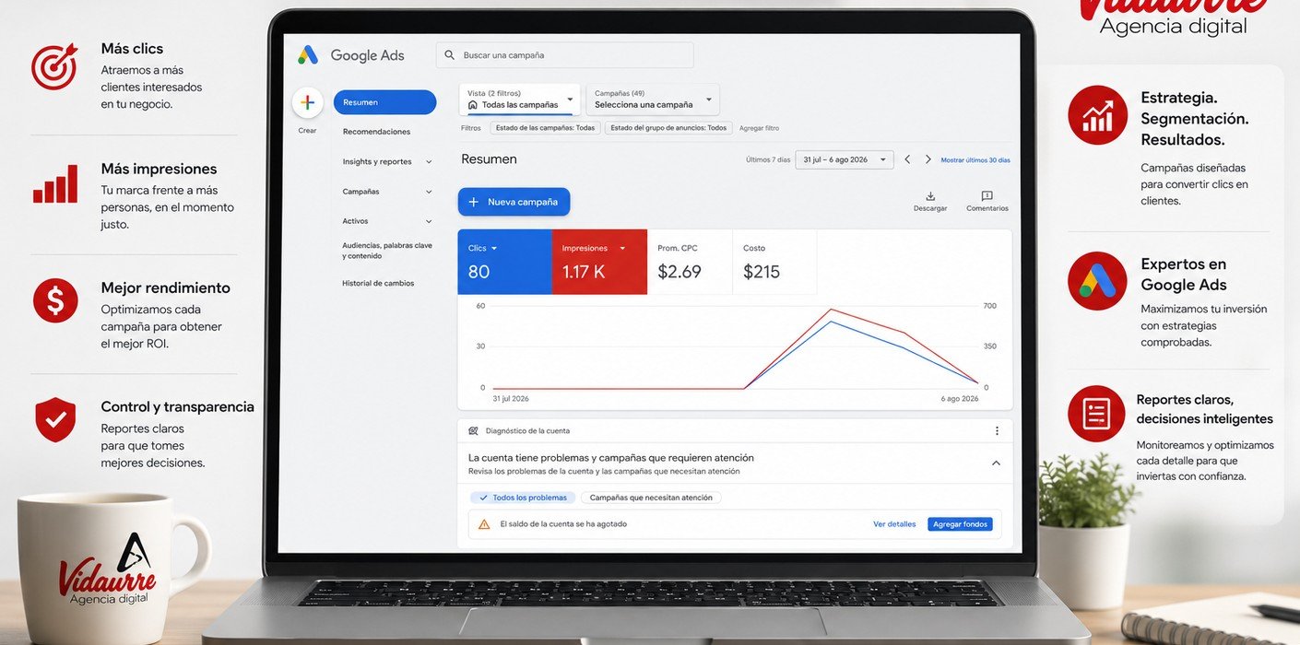1300x645 pixels.
Task: Open the Clics metric dropdown
Action: coord(494,249)
